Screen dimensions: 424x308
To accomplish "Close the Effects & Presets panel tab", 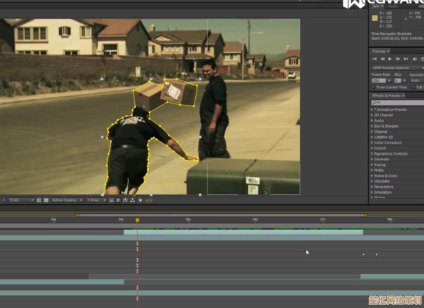I will [x=403, y=96].
